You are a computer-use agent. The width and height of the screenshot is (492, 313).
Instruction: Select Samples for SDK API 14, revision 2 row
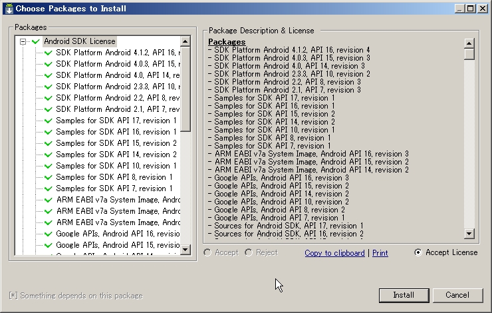coord(116,155)
